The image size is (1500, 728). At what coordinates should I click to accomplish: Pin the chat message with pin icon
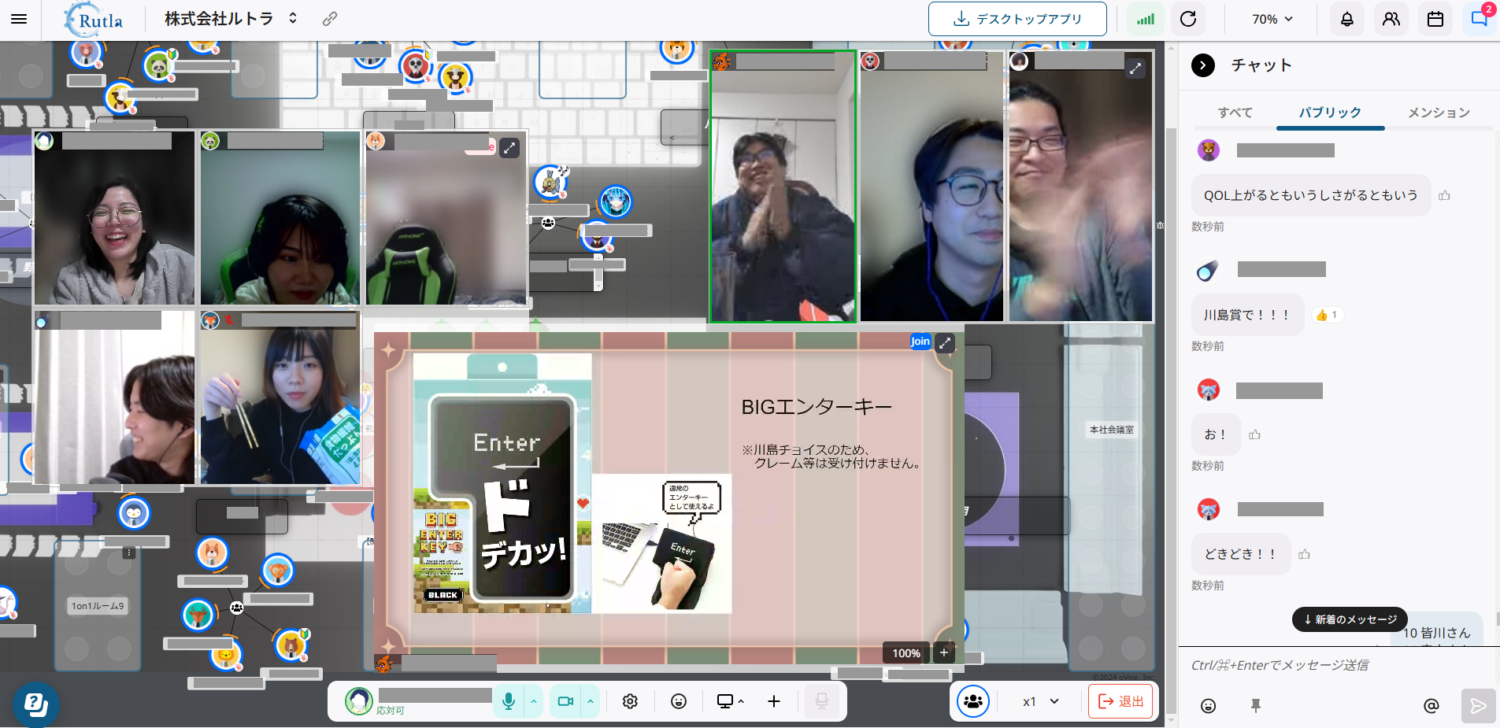[1256, 706]
